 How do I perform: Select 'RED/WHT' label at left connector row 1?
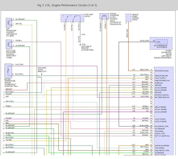tap(9, 89)
